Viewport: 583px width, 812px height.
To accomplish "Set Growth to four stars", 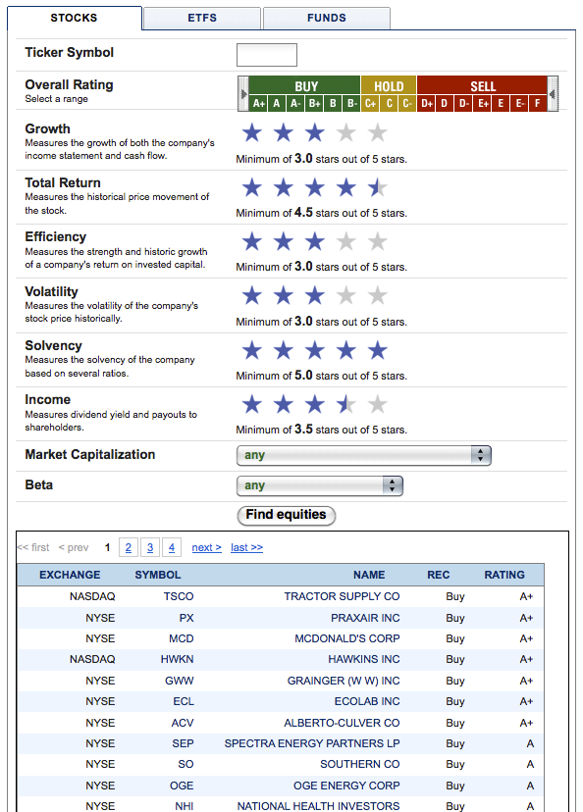I will coord(346,133).
